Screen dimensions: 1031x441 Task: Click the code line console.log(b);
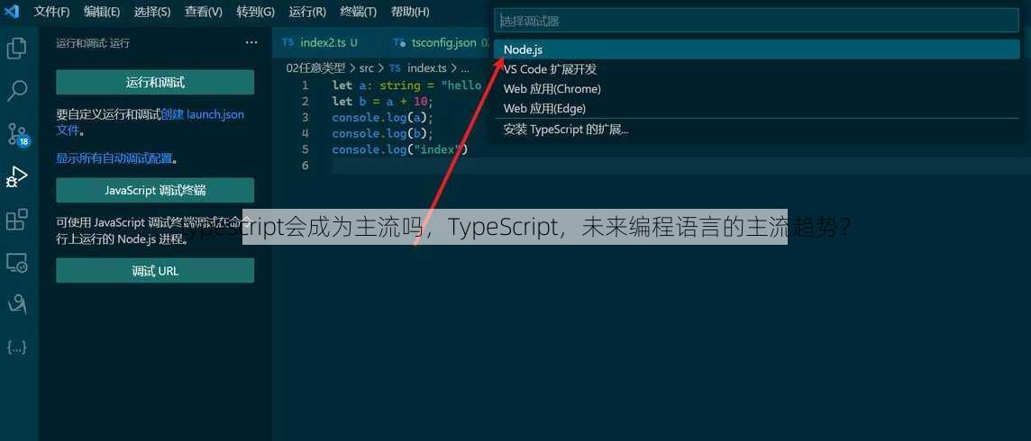point(383,133)
